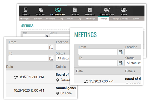The image size is (150, 103).
Task: Expand the All statuses dropdown in right panel
Action: (x=133, y=63)
